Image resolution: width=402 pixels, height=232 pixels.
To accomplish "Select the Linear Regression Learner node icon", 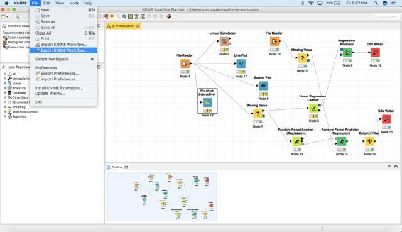I will coord(313,108).
